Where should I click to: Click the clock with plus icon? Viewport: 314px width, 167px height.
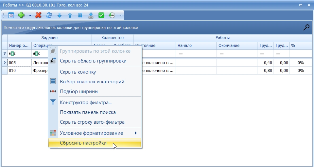pyautogui.click(x=112, y=15)
